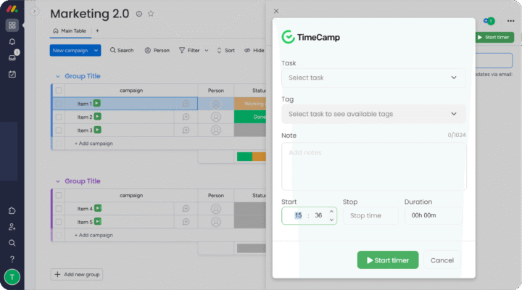Open the Person filter
The image size is (522, 290).
(157, 50)
